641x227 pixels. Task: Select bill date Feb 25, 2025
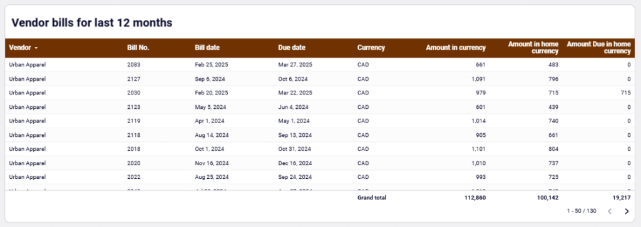click(x=212, y=64)
